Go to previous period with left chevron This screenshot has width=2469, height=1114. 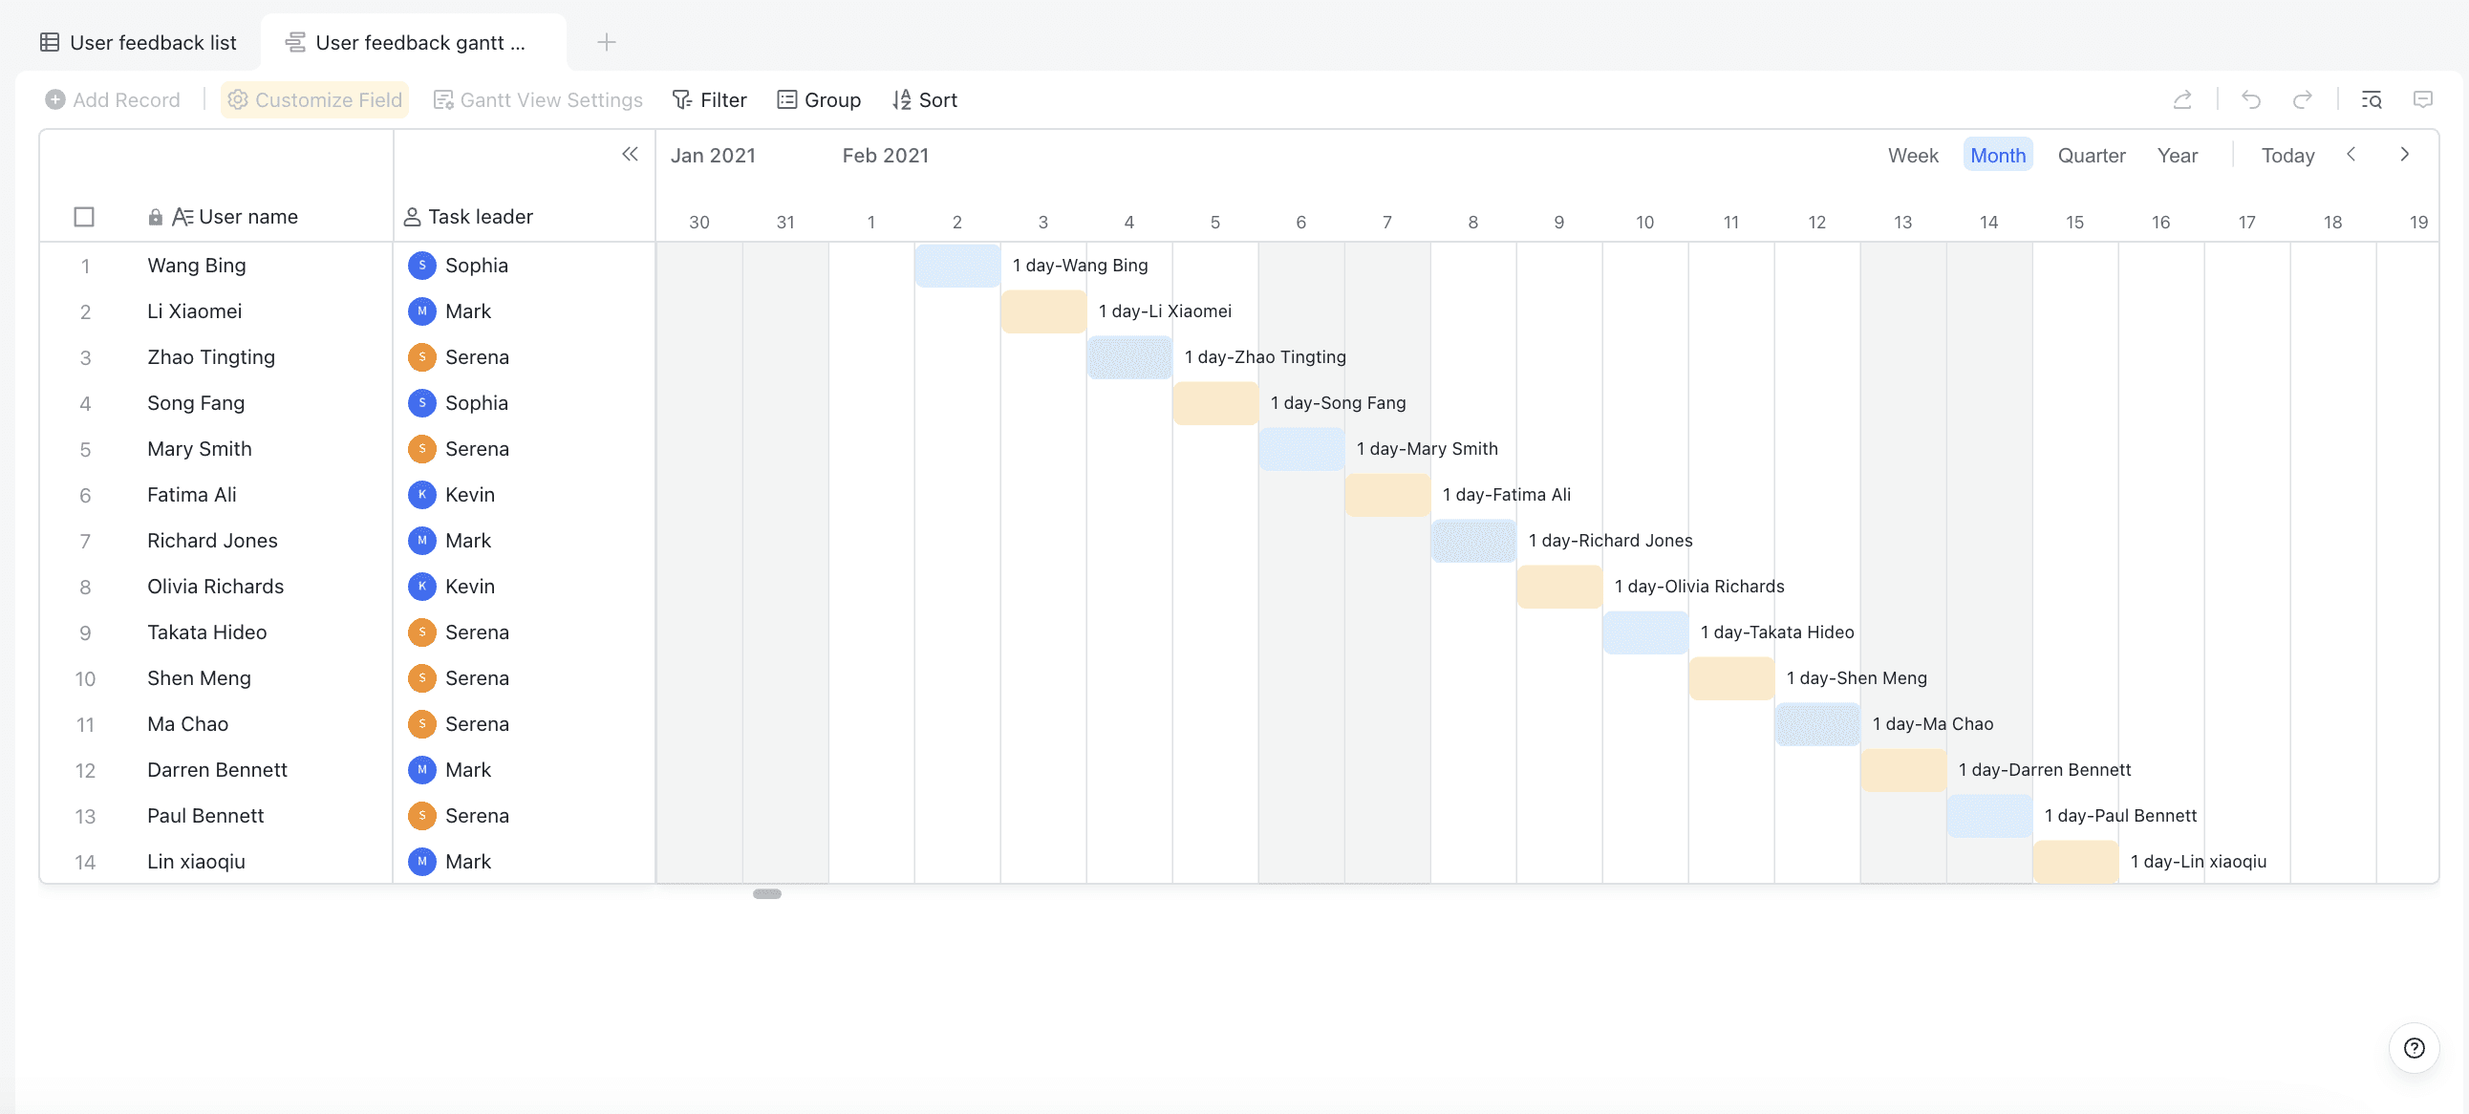click(2351, 155)
